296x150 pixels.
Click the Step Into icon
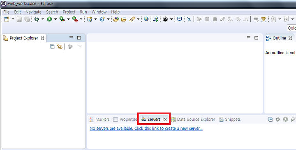click(230, 19)
